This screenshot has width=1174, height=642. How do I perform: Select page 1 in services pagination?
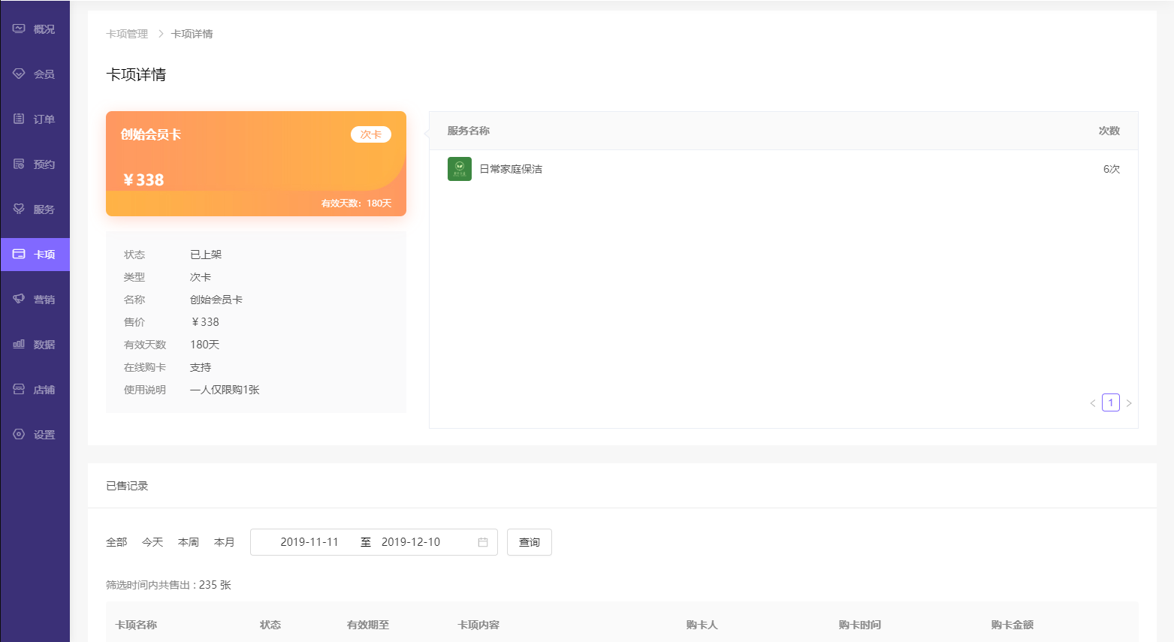click(x=1111, y=402)
